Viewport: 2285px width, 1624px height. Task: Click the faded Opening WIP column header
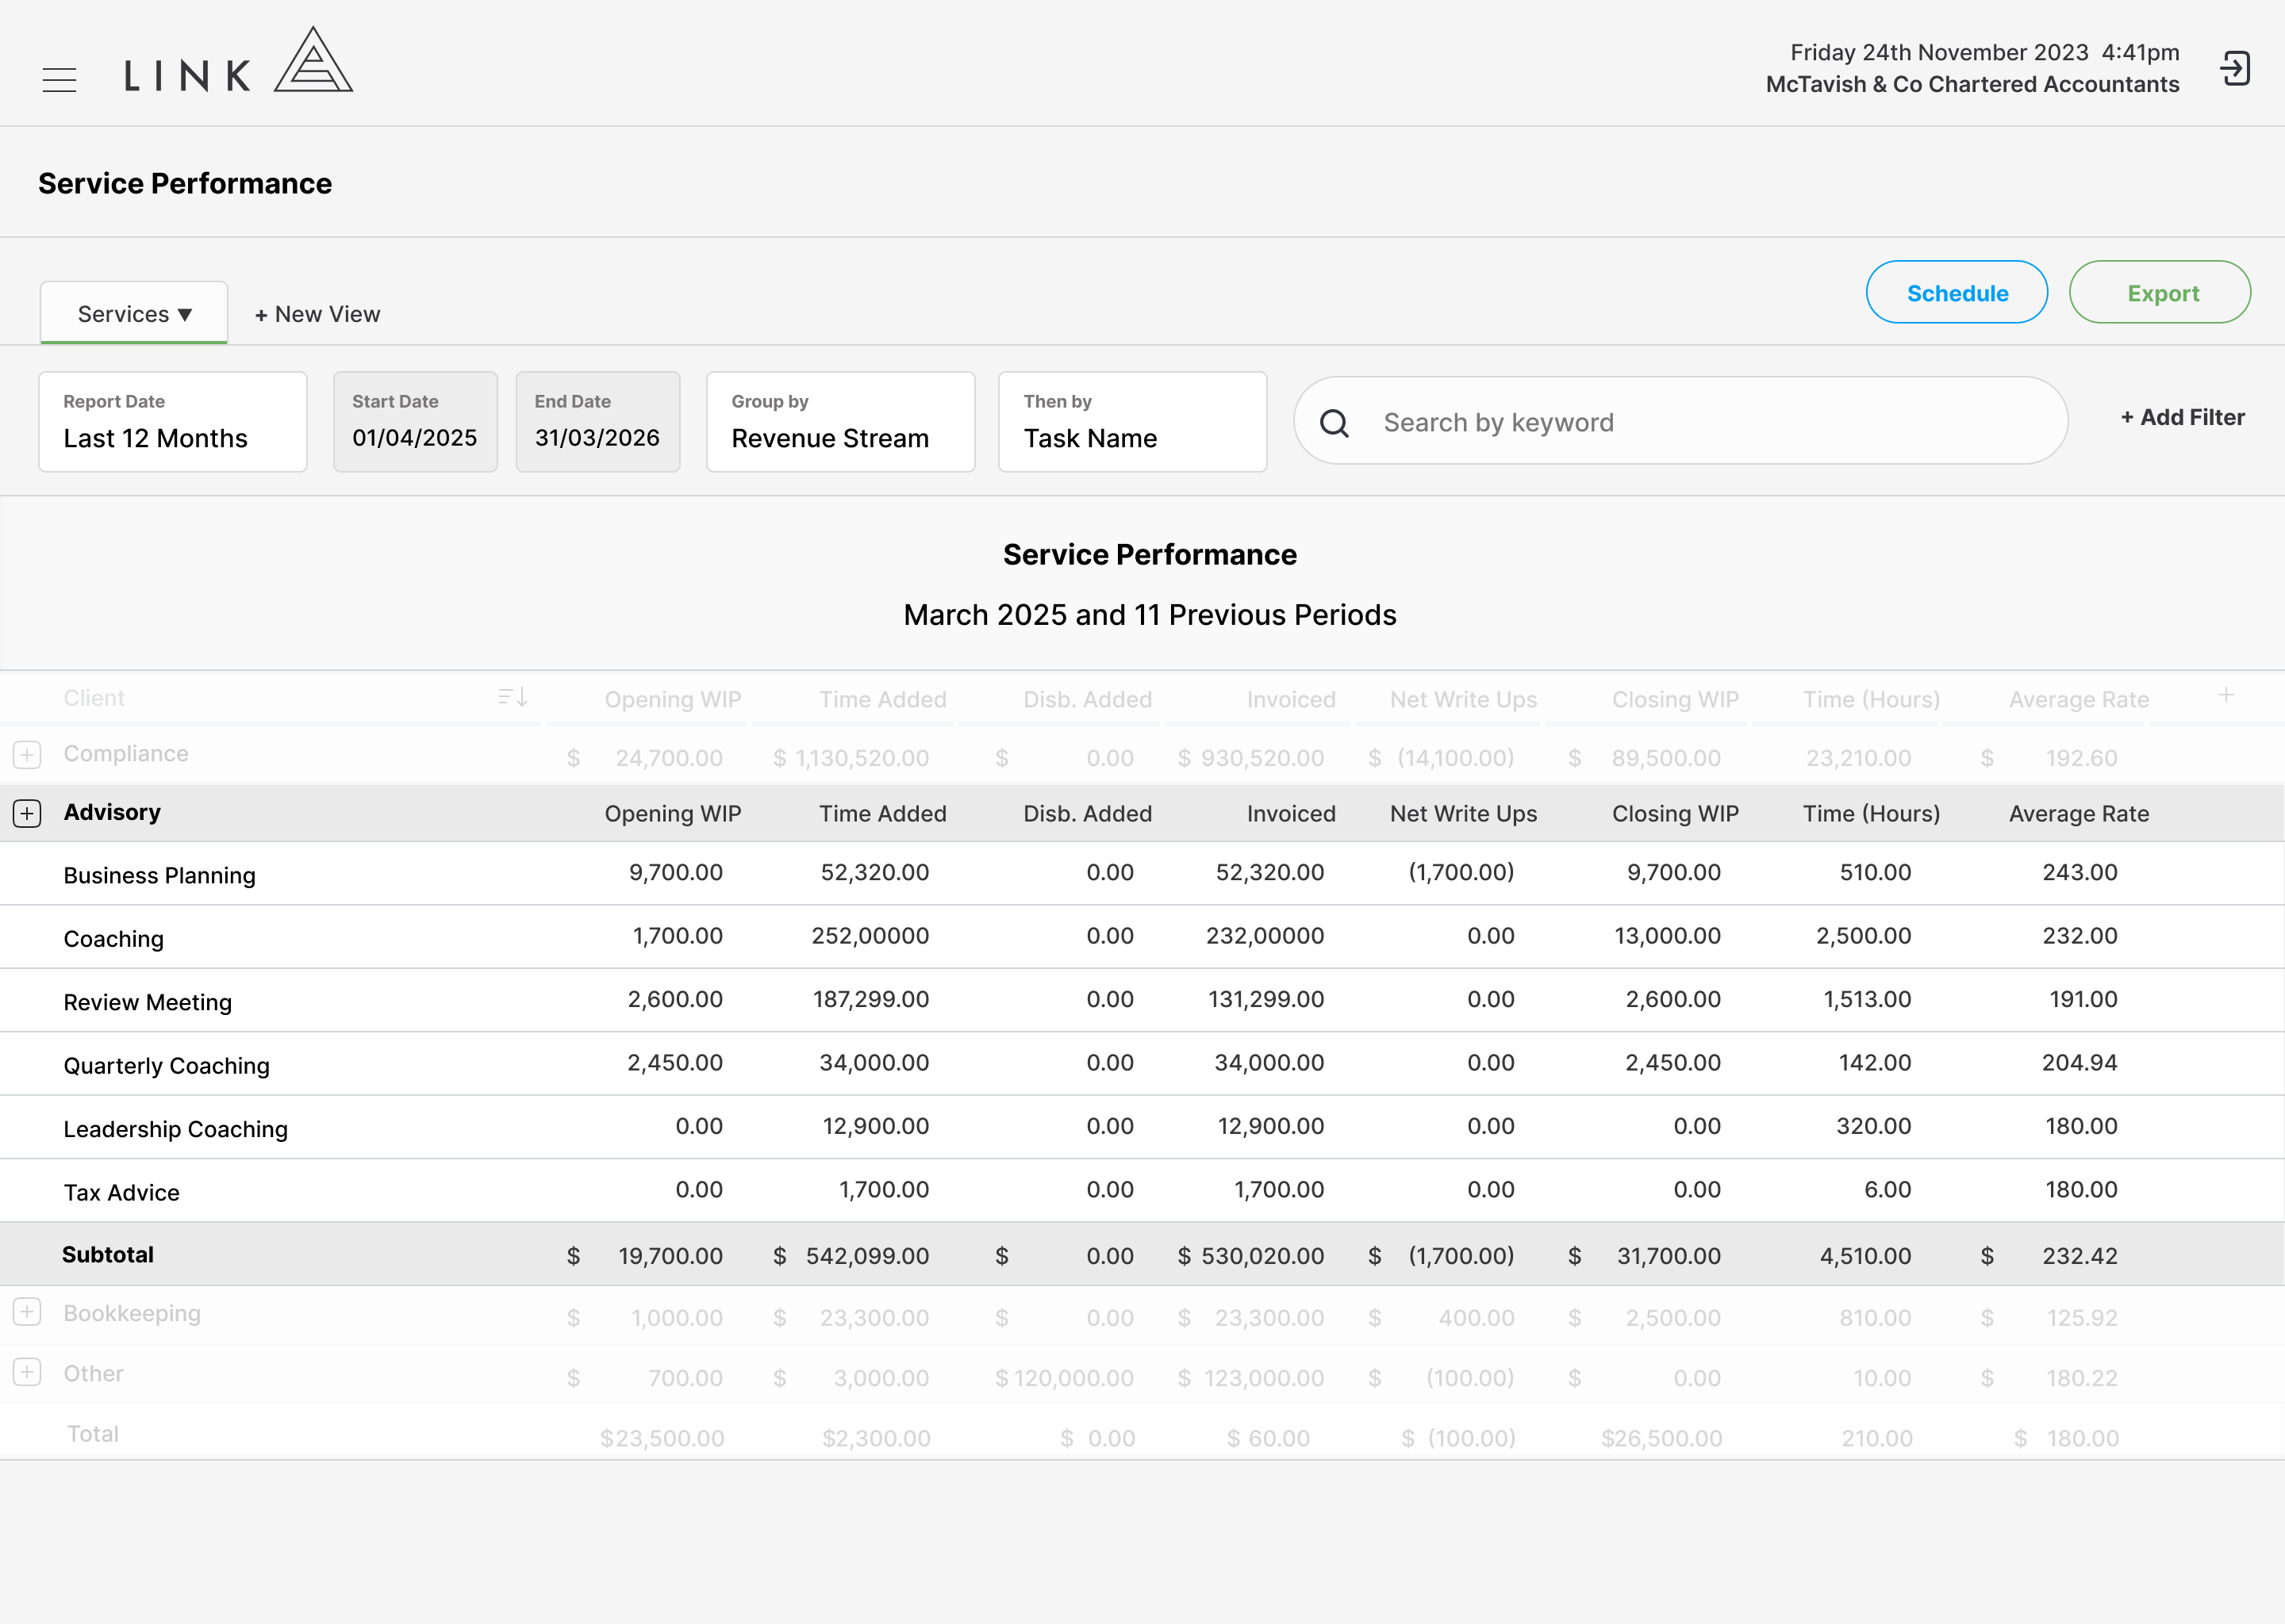(674, 699)
